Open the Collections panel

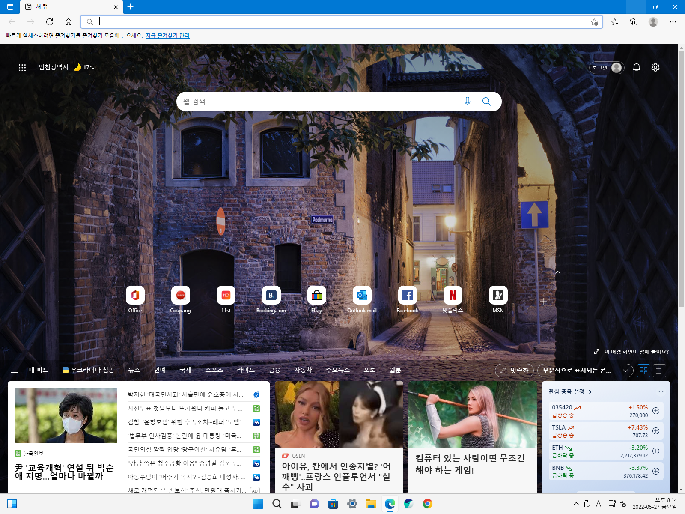pos(634,22)
